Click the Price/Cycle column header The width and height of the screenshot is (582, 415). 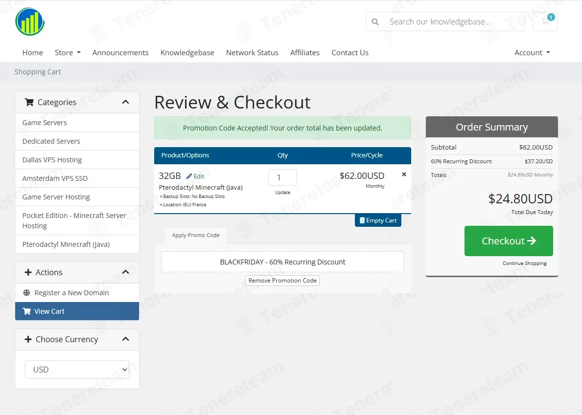pyautogui.click(x=367, y=155)
